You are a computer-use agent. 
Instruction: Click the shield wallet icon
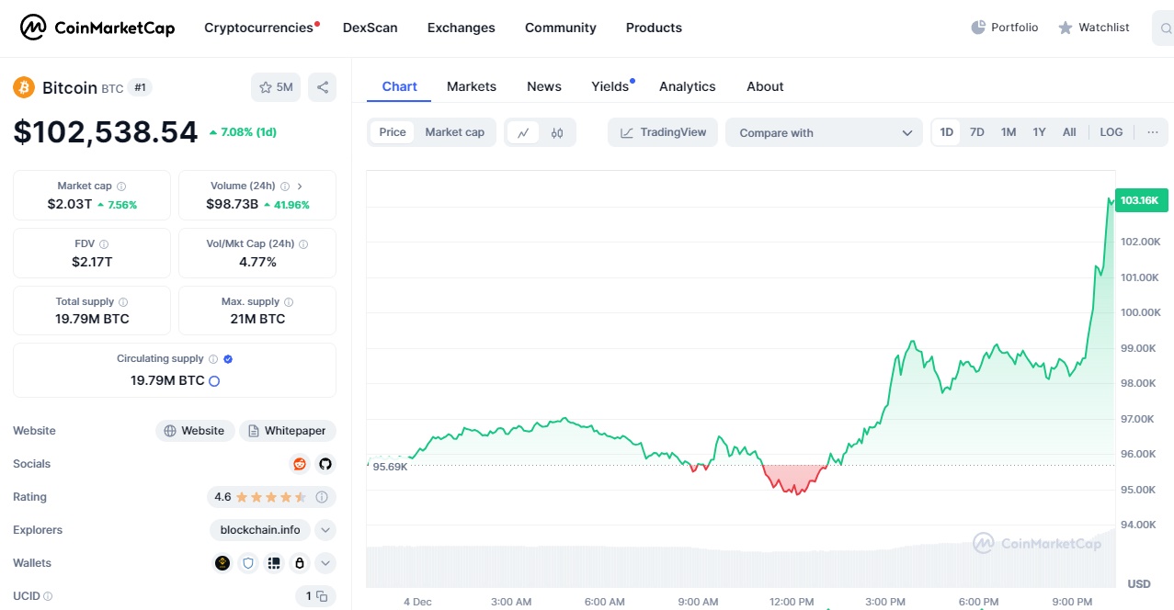247,563
